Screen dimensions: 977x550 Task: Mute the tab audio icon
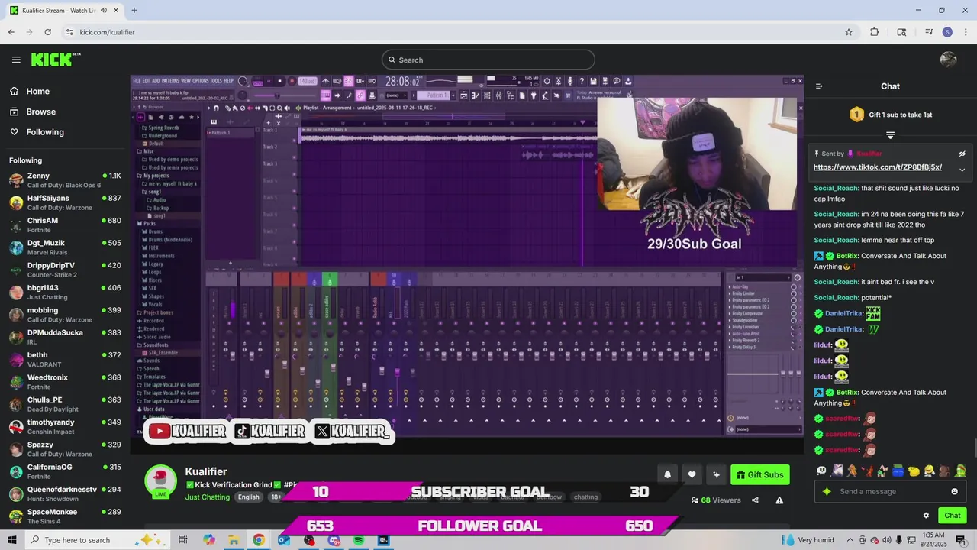click(103, 10)
